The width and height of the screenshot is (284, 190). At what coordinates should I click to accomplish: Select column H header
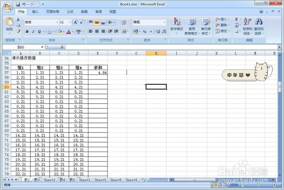[156, 53]
